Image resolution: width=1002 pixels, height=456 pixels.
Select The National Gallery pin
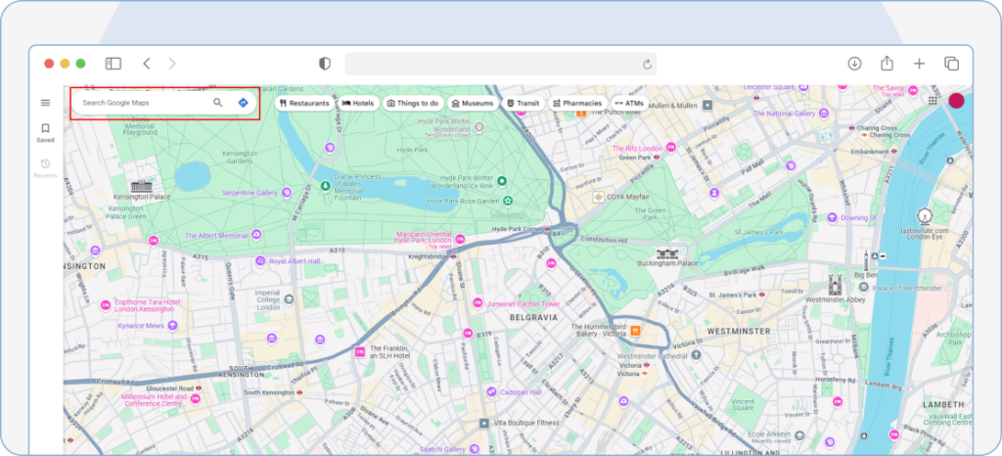click(824, 114)
